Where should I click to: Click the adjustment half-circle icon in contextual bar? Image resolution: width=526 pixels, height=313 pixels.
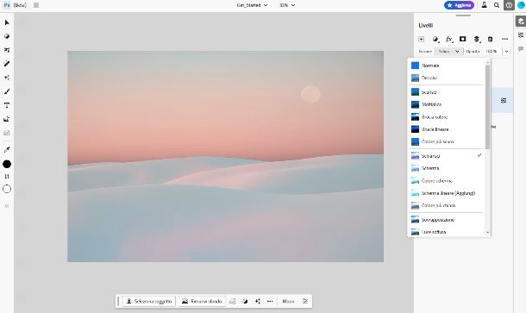pyautogui.click(x=245, y=301)
